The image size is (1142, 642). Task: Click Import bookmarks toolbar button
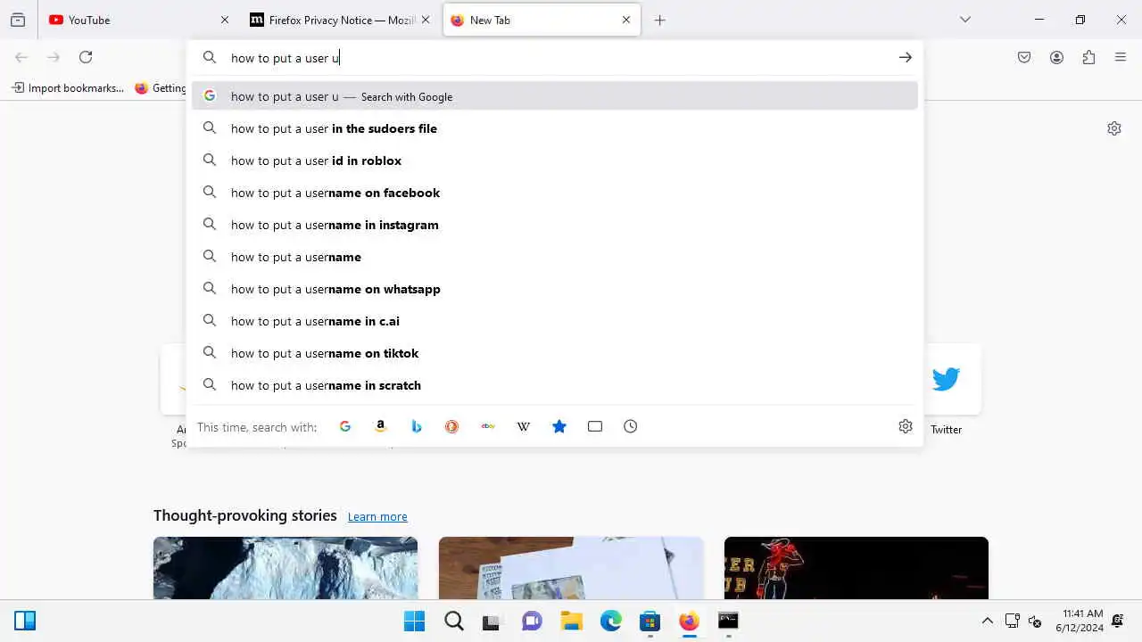tap(69, 88)
